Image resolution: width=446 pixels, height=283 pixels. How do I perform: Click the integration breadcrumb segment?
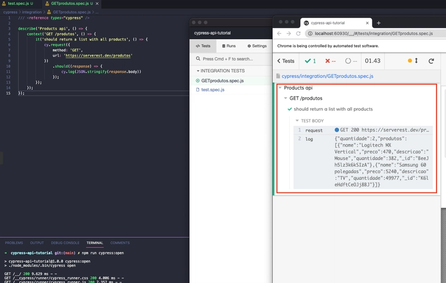[32, 12]
